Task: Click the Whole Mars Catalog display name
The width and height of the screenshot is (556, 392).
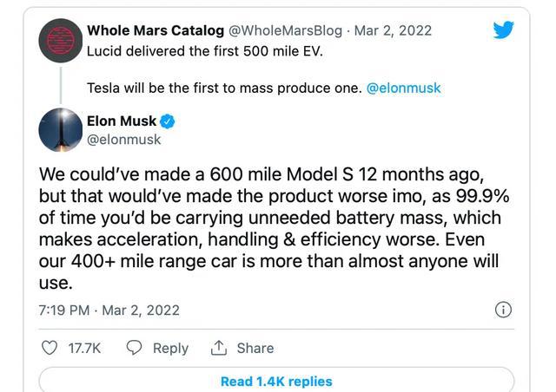Action: click(156, 30)
